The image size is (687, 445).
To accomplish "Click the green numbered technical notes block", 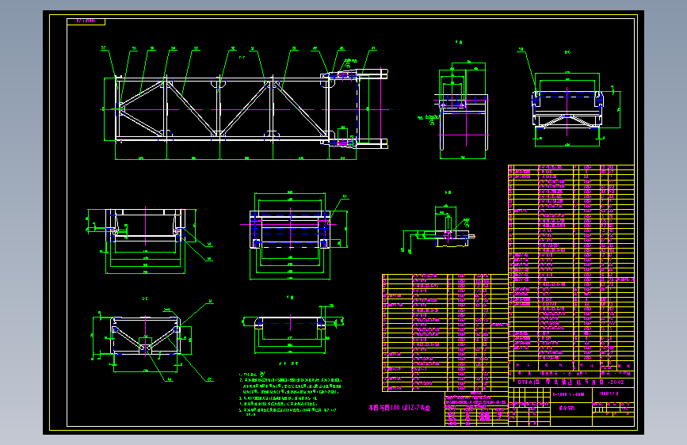I will click(x=289, y=393).
